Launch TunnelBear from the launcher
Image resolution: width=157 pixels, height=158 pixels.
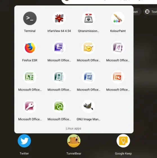tap(74, 141)
